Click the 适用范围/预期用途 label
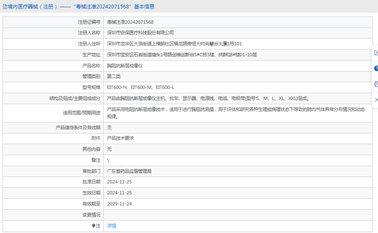378x233 pixels. [x=82, y=113]
